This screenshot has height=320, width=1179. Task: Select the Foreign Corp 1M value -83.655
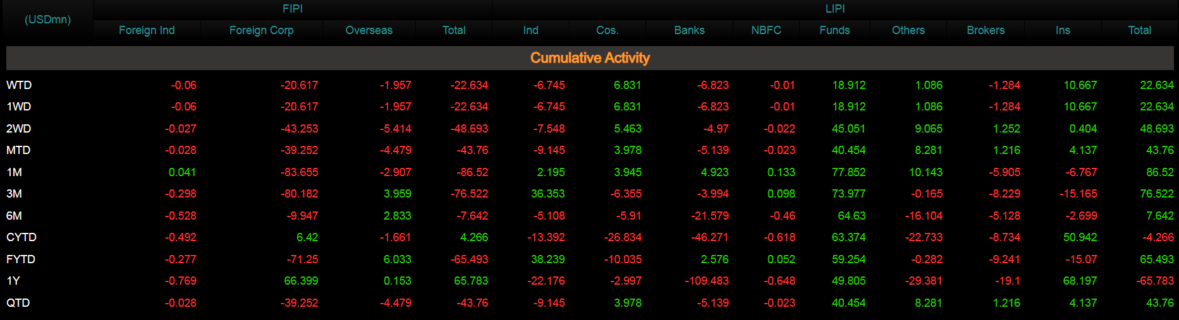pyautogui.click(x=300, y=172)
